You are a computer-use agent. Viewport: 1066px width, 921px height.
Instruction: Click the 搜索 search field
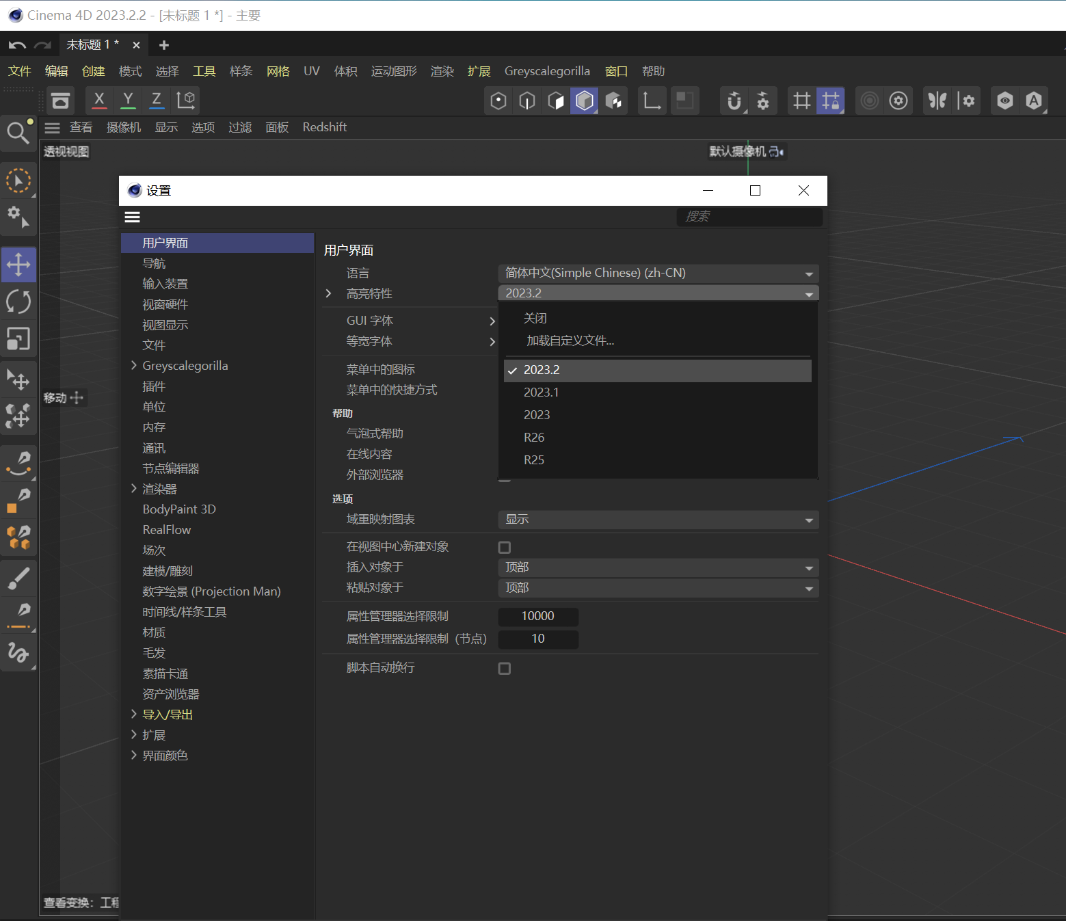749,217
